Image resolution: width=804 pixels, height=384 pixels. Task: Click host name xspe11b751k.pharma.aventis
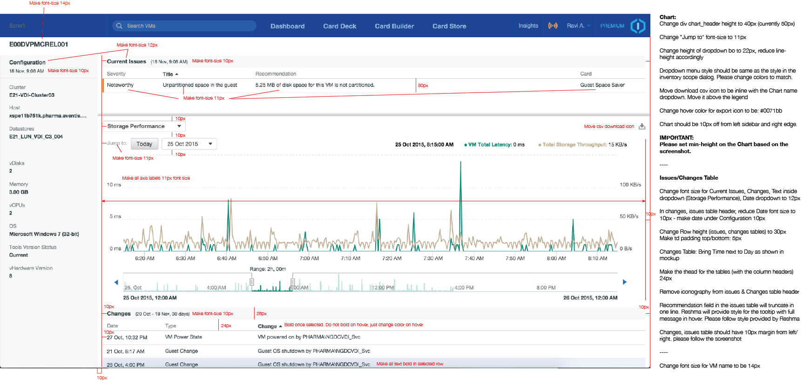click(x=47, y=115)
